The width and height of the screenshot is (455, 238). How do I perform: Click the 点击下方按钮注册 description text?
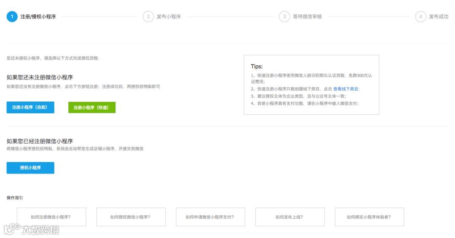[83, 86]
